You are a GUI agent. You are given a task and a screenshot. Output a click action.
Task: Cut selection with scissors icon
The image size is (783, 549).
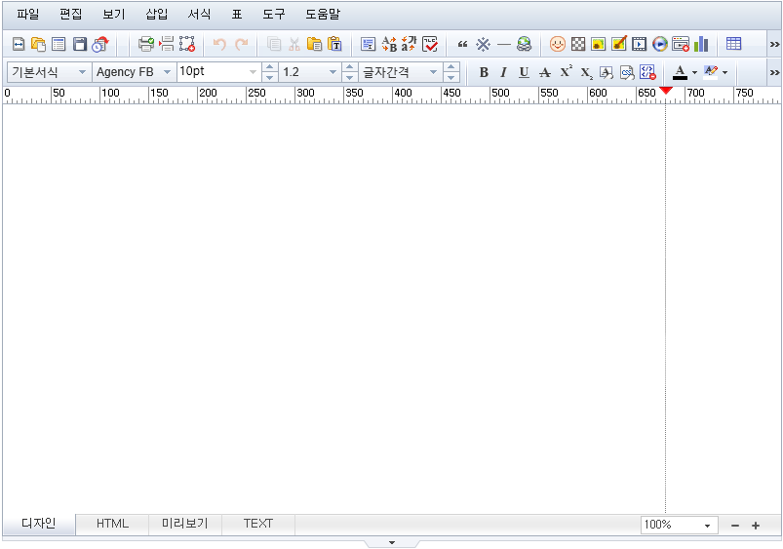click(x=294, y=45)
